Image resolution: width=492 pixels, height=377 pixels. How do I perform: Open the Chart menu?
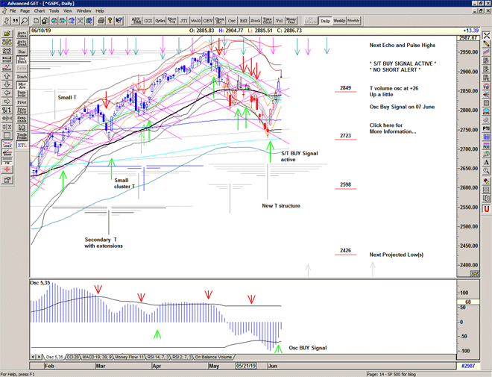point(38,11)
